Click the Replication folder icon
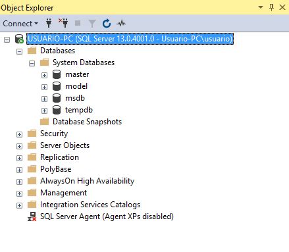289x252 pixels. 32,157
